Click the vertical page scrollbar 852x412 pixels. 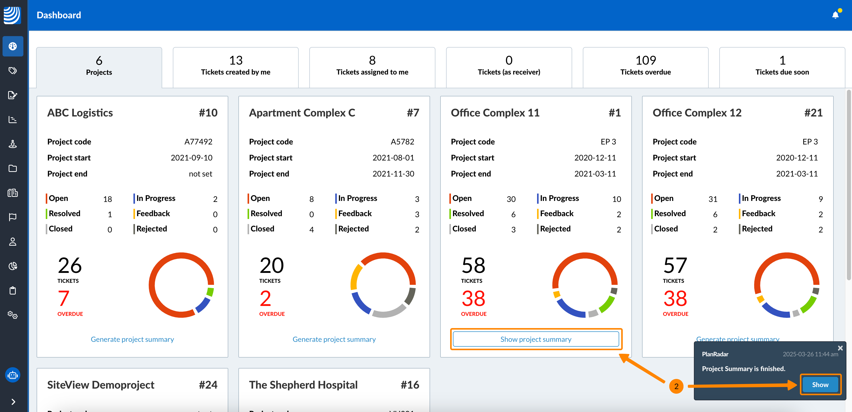pyautogui.click(x=848, y=185)
